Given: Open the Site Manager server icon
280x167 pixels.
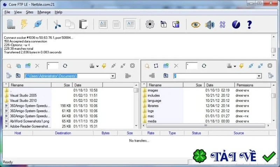Looking at the screenshot, I should (11, 25).
